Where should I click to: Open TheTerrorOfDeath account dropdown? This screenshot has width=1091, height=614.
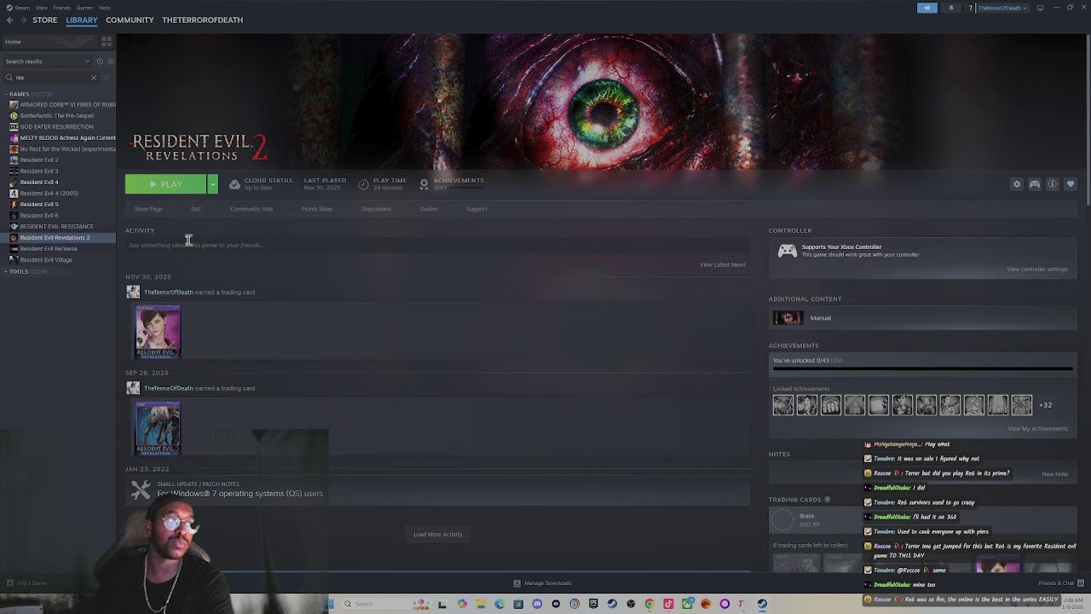(1002, 8)
